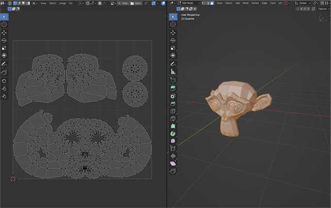
Task: Expand the Options dropdown in 3D viewport
Action: pos(324,9)
